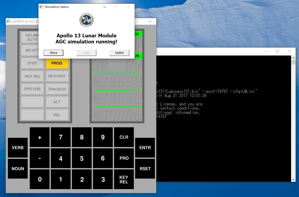Click the STBY indicator light
299x197 pixels.
point(32,63)
